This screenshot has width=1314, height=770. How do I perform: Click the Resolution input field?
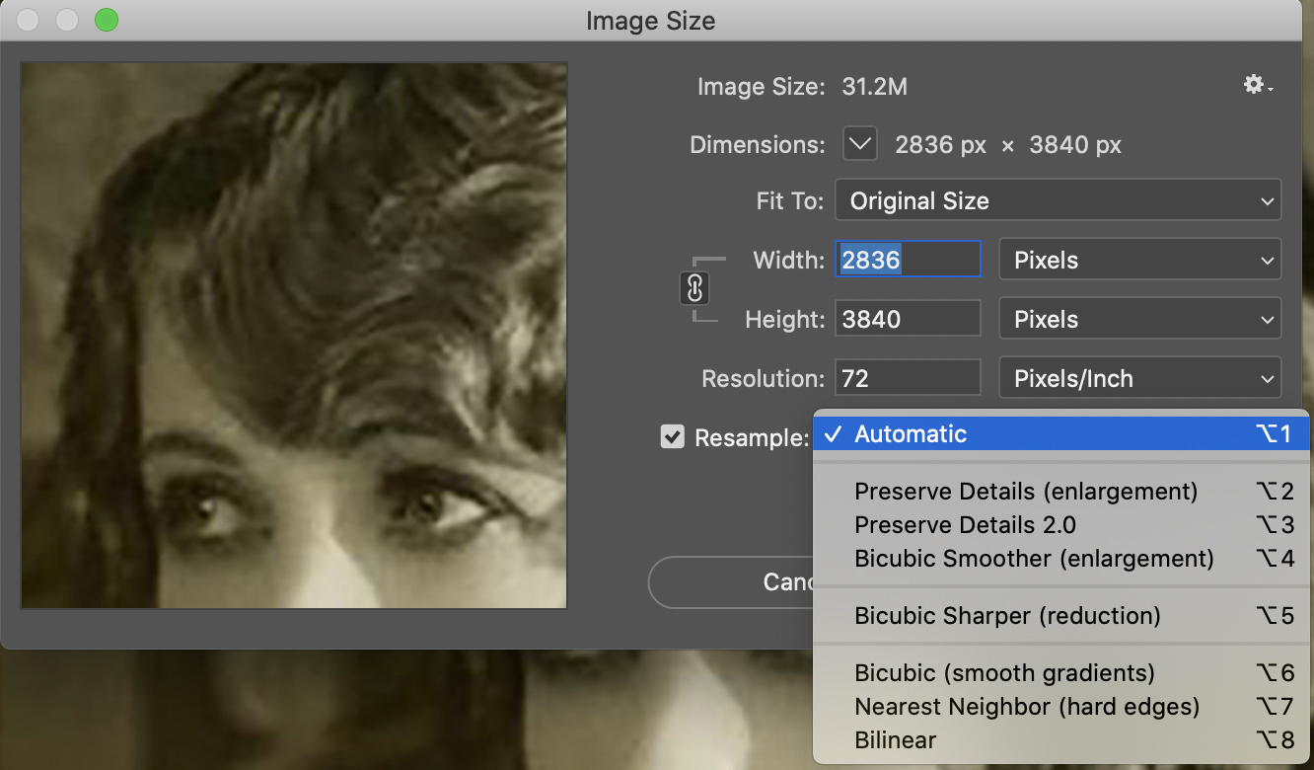pos(908,378)
